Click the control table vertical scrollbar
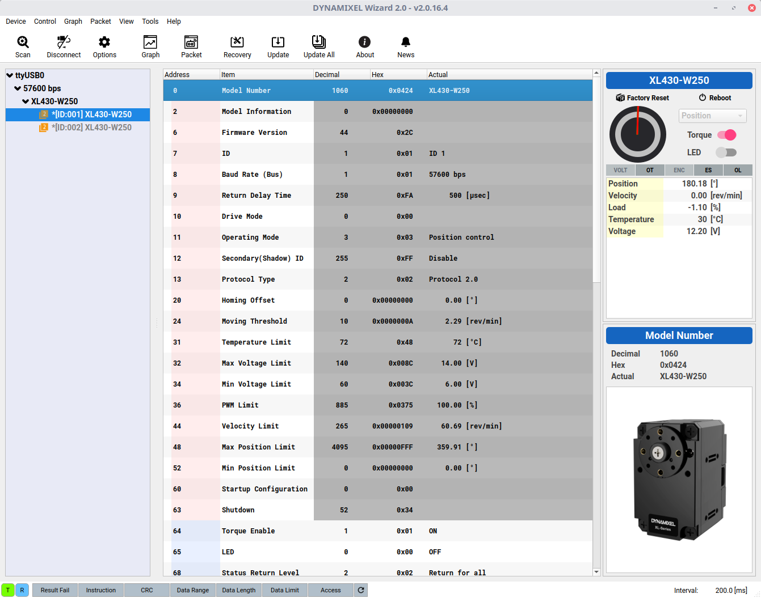The width and height of the screenshot is (761, 598). click(x=596, y=180)
